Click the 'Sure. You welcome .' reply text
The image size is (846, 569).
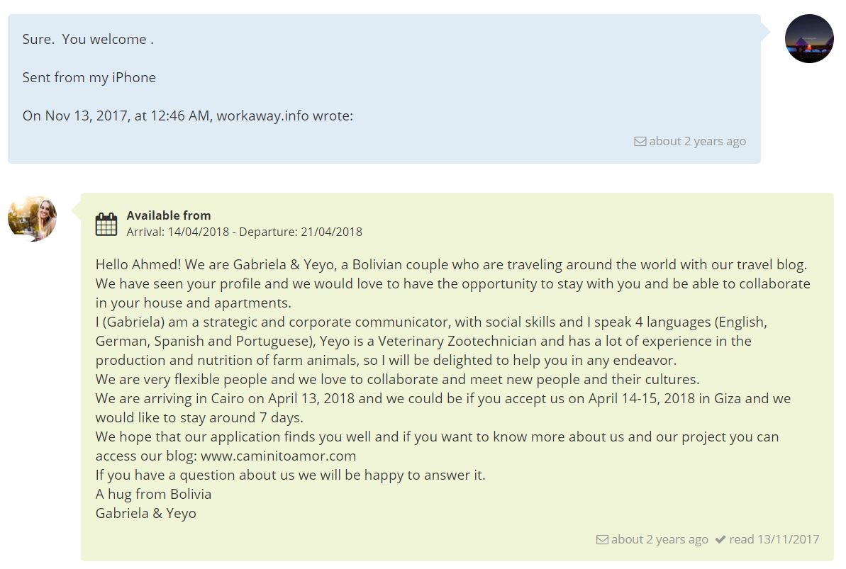88,40
